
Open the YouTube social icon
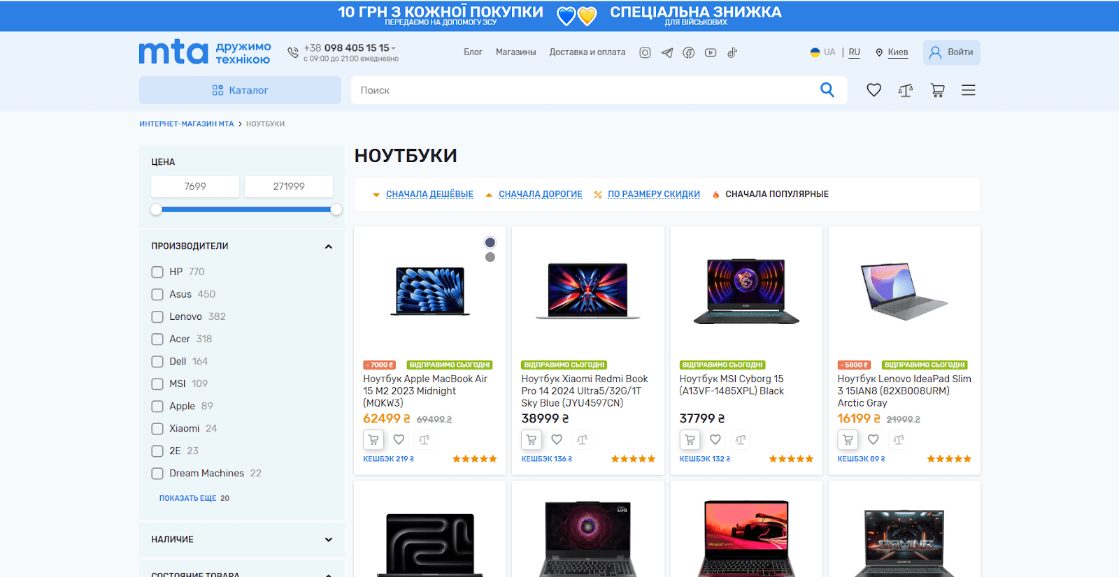[x=711, y=52]
